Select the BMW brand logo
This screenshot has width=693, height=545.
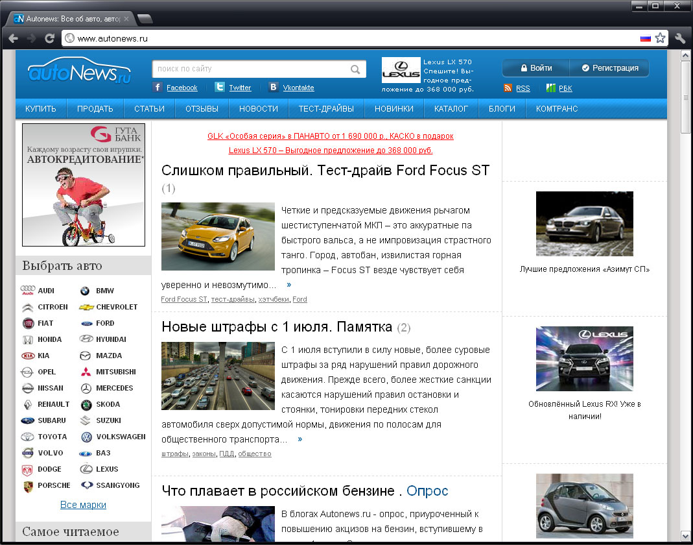pyautogui.click(x=85, y=290)
